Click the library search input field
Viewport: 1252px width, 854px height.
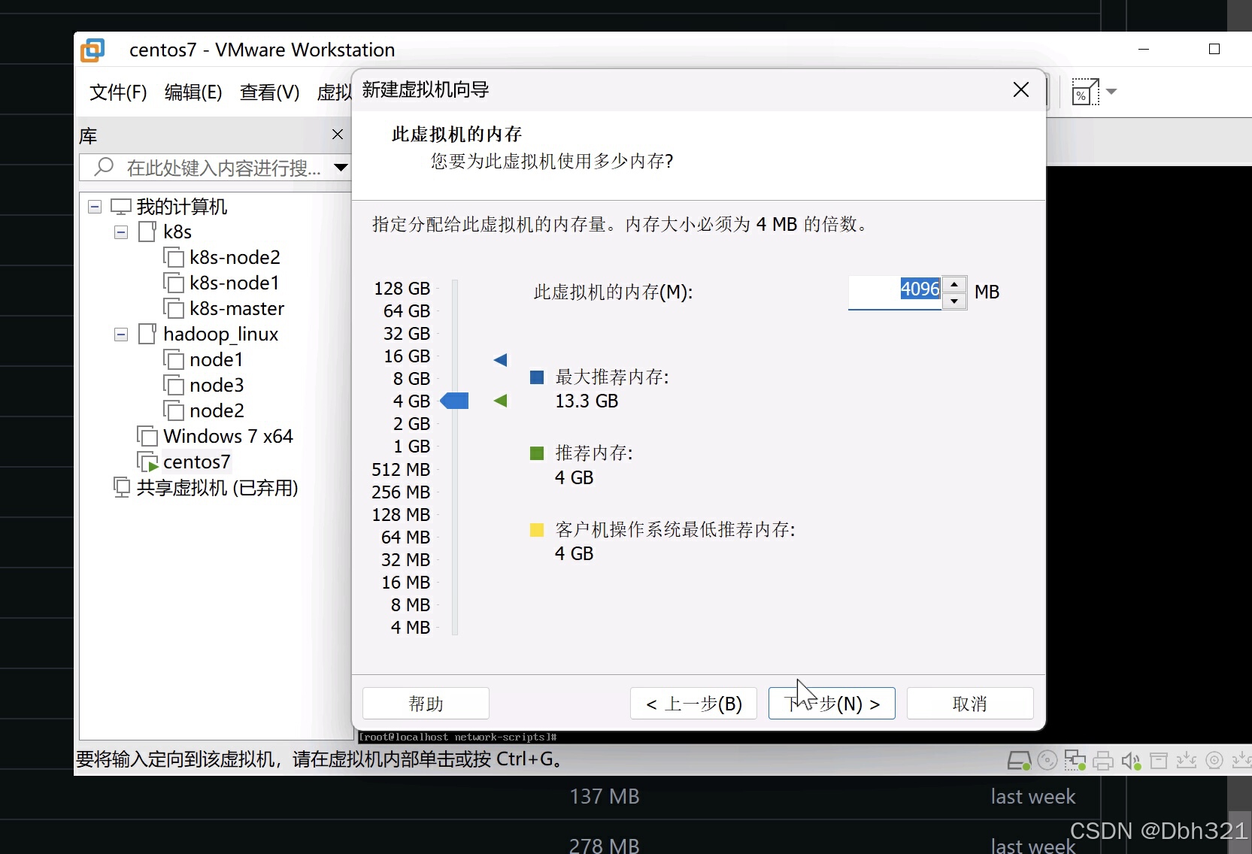click(214, 167)
